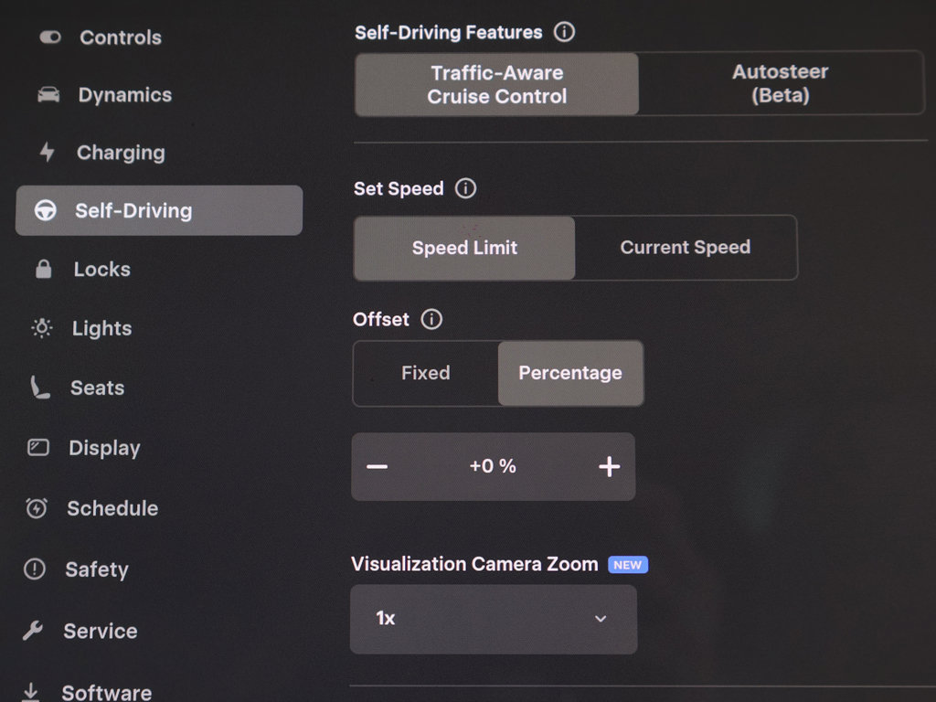Click the +0 % offset value
Image resolution: width=936 pixels, height=702 pixels.
coord(493,466)
